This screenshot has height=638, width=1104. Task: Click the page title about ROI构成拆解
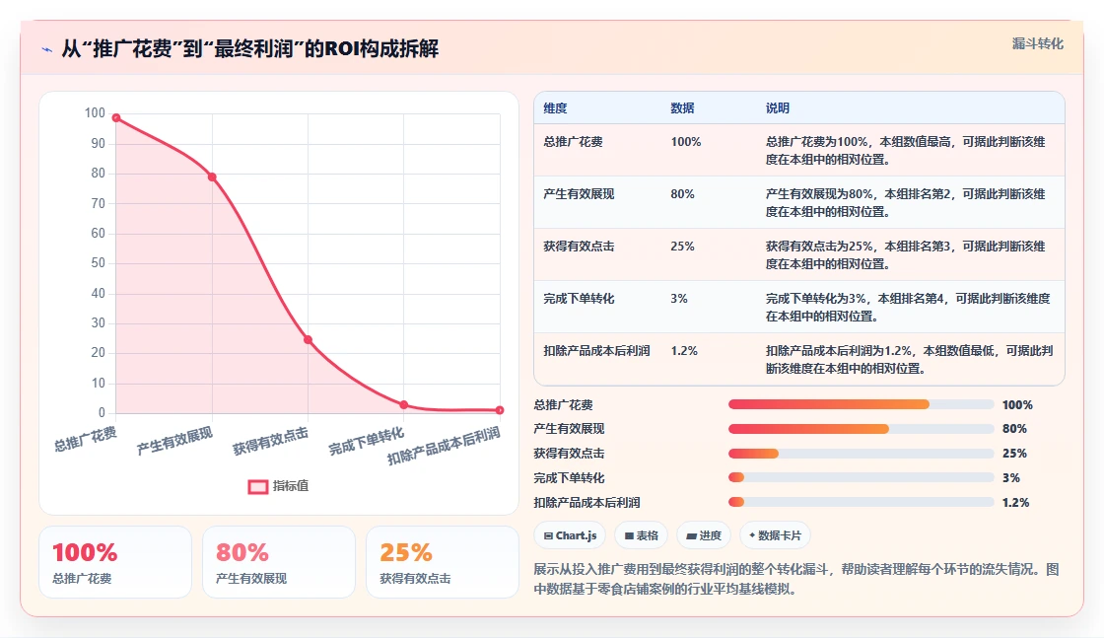[x=250, y=48]
